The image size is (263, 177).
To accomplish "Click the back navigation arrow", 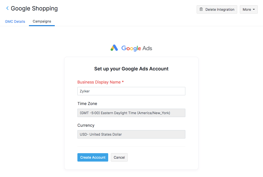I will click(x=7, y=8).
